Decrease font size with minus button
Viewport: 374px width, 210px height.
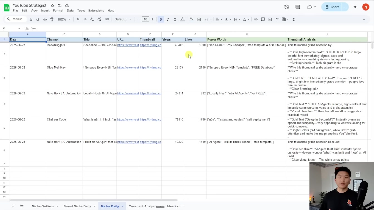coord(138,19)
